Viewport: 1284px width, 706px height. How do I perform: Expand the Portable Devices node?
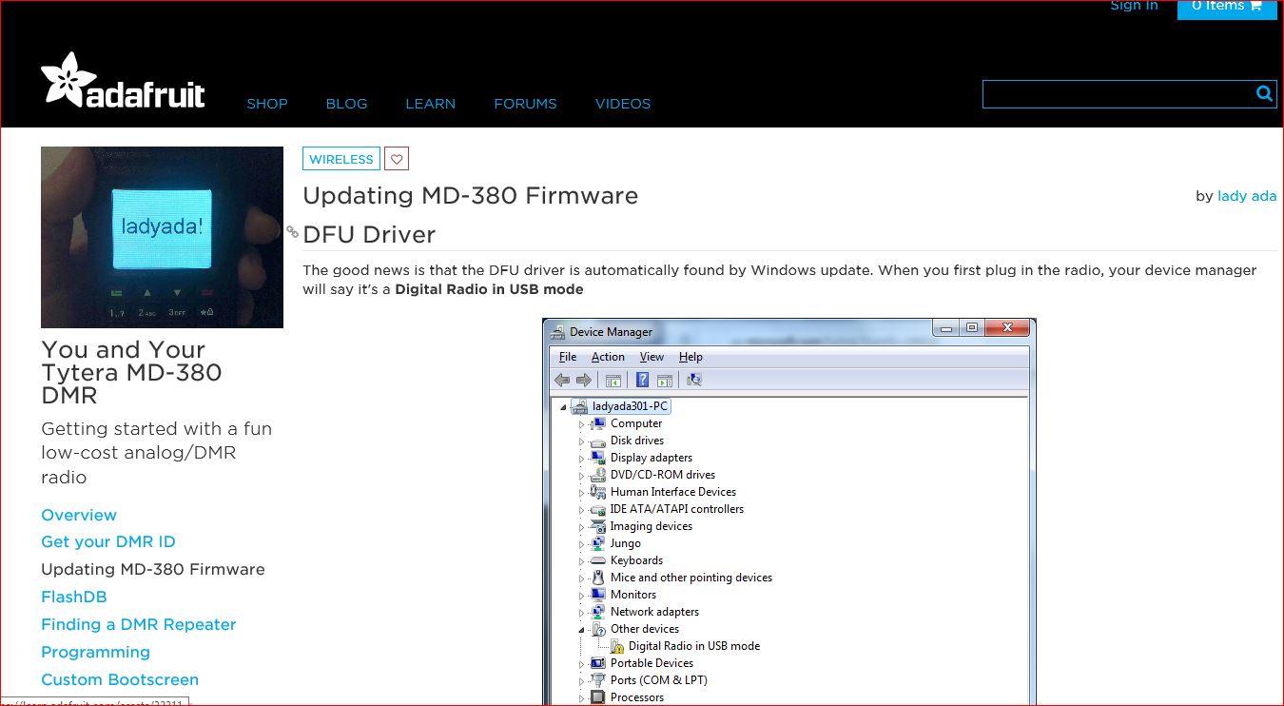(582, 664)
